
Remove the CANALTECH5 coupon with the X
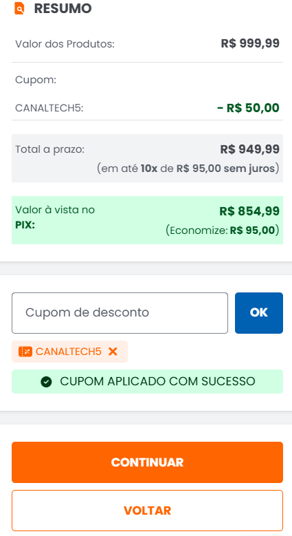click(x=113, y=352)
